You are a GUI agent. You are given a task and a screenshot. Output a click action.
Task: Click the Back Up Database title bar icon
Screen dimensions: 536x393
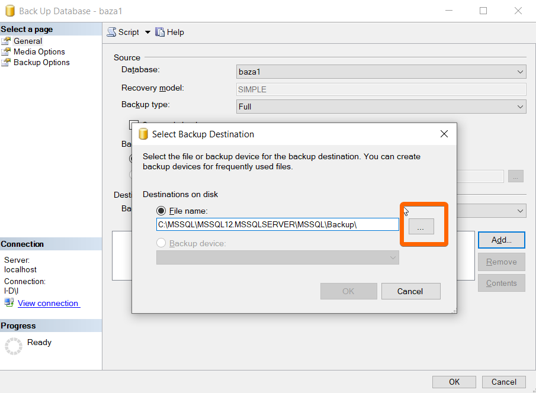click(x=10, y=11)
